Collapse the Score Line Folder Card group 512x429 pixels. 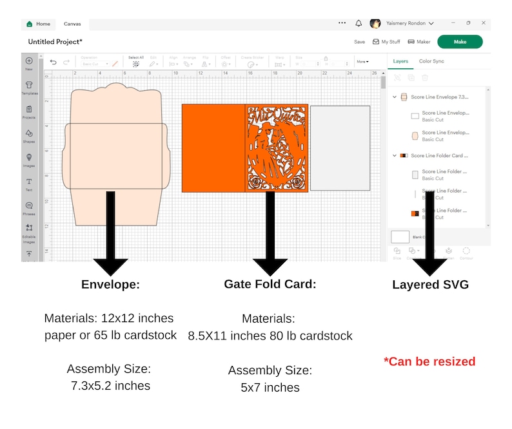395,156
